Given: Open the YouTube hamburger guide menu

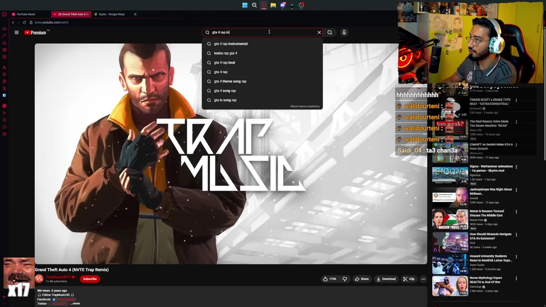Looking at the screenshot, I should 17,32.
